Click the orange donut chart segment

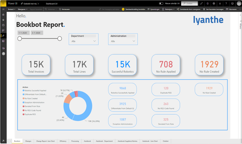(x=68, y=99)
